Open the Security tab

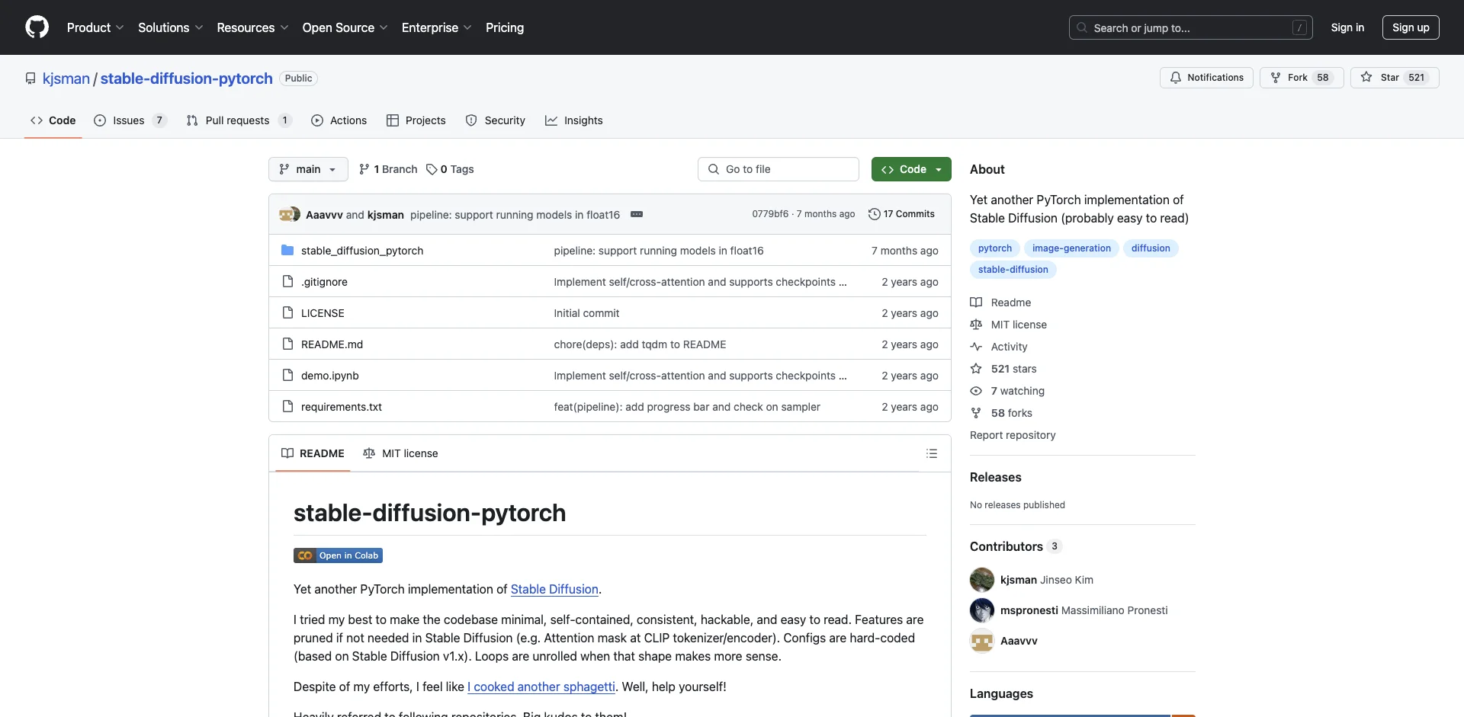pyautogui.click(x=496, y=120)
